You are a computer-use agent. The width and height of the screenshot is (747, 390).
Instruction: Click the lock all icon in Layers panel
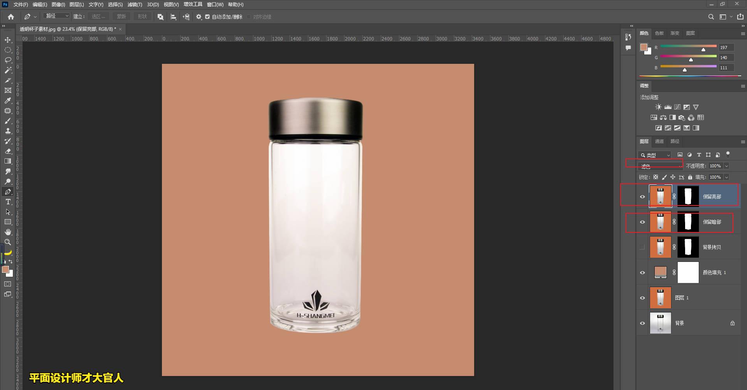pyautogui.click(x=690, y=177)
